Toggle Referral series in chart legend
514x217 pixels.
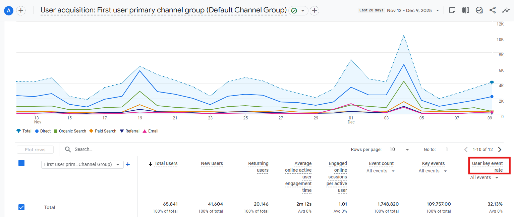(129, 131)
